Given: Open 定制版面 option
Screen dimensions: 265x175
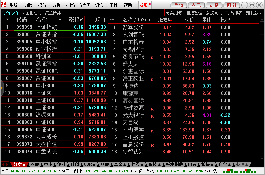Looking at the screenshot, I should (x=254, y=13).
